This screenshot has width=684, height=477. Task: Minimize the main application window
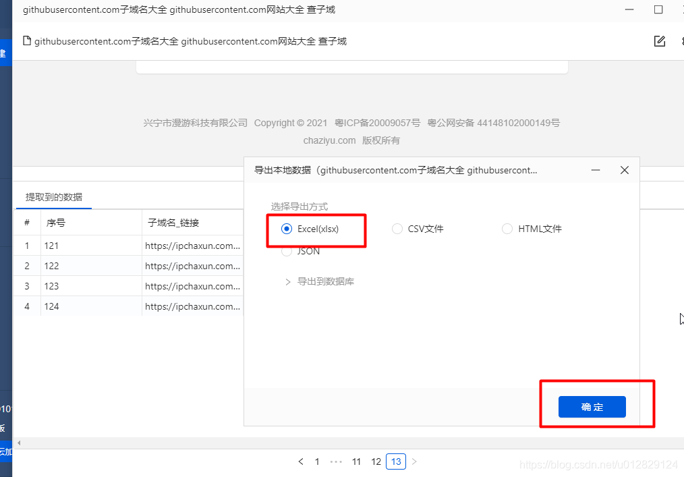click(x=629, y=9)
